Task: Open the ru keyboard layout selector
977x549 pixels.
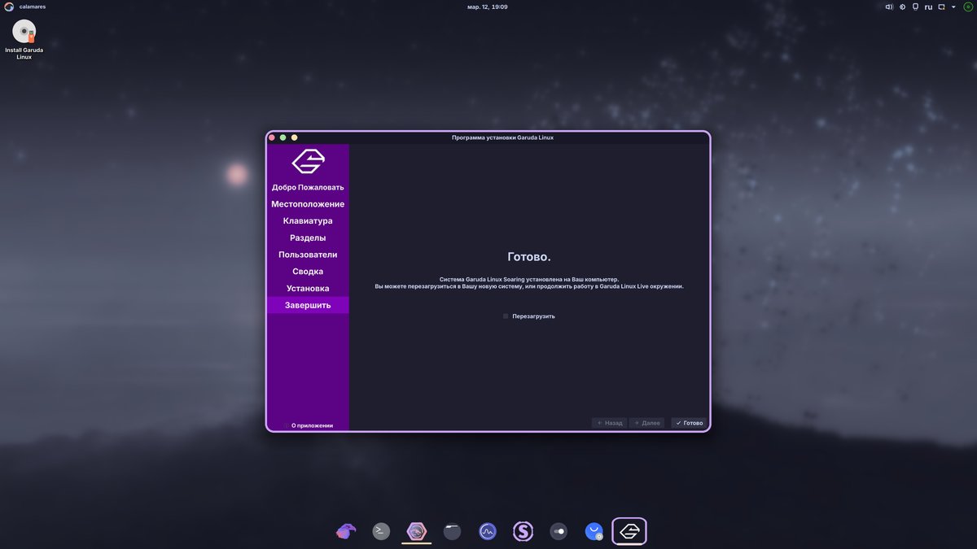Action: pos(928,7)
